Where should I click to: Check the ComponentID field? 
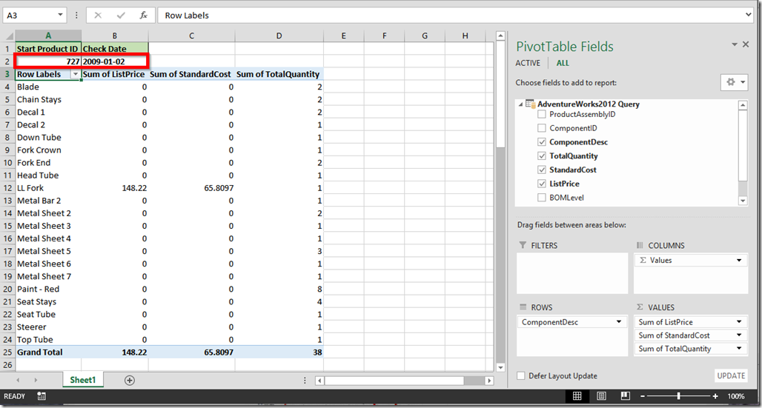542,128
